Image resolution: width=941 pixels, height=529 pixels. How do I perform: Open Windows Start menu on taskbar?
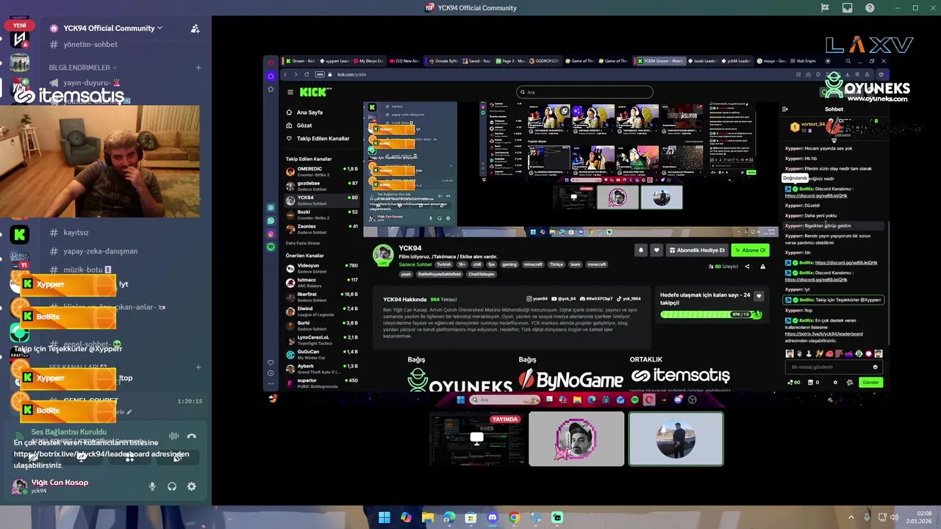384,518
